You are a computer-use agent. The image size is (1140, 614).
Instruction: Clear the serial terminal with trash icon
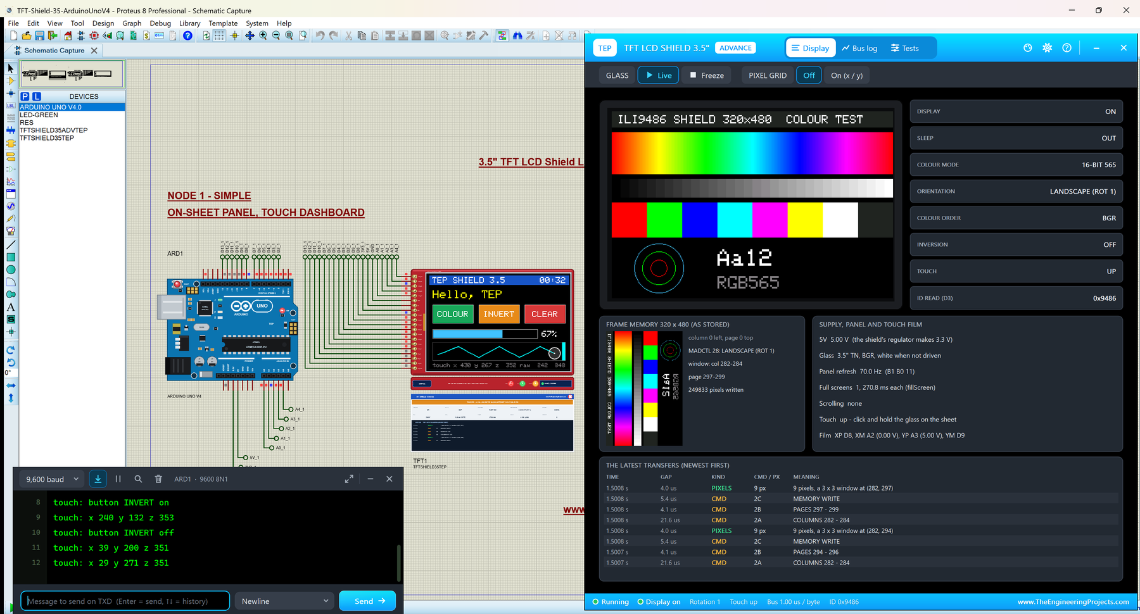click(158, 479)
